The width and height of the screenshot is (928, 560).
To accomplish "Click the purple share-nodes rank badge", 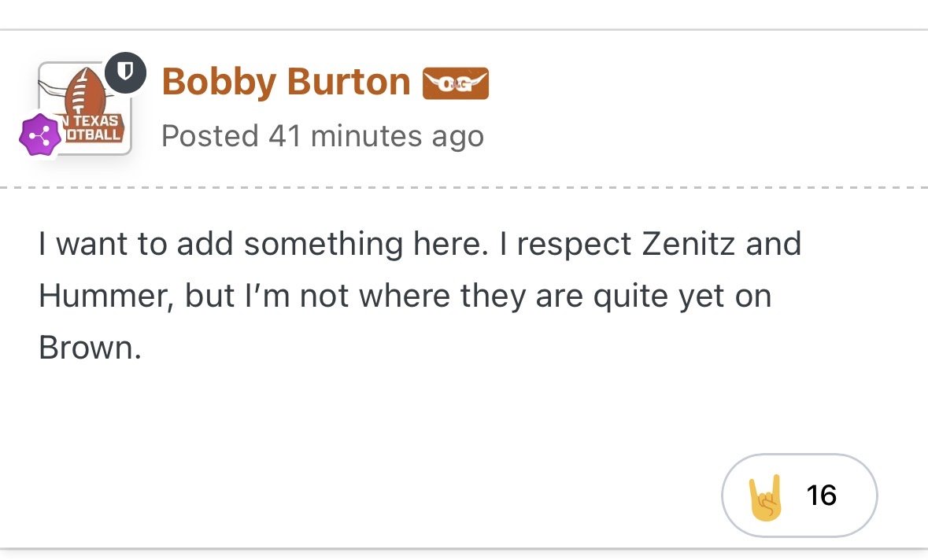I will click(x=39, y=134).
